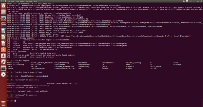
Task: Open the File menu
Action: coord(9,1)
